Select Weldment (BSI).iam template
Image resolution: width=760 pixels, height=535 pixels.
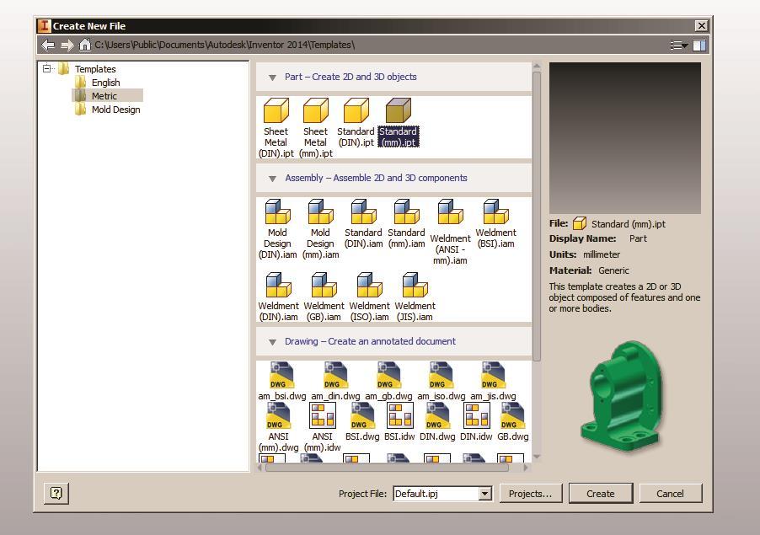coord(495,223)
